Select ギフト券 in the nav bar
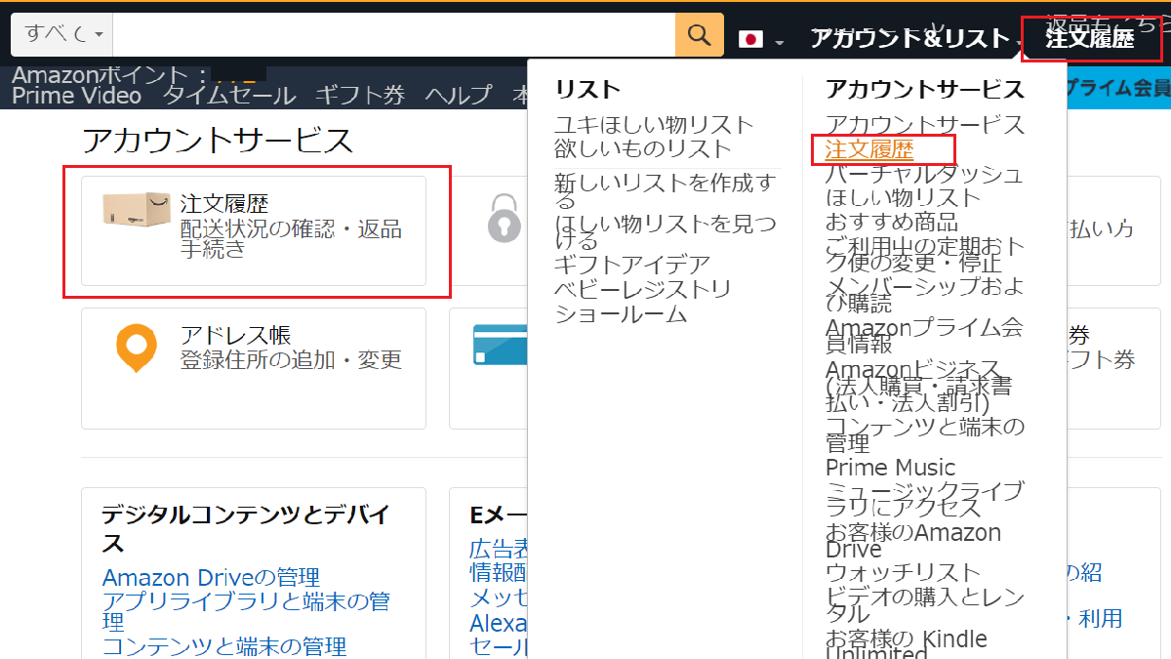The height and width of the screenshot is (659, 1171). tap(359, 95)
